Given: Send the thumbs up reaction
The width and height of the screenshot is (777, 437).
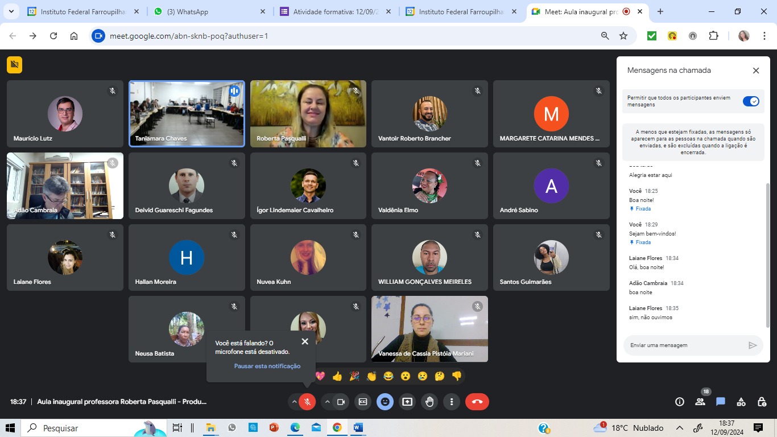Looking at the screenshot, I should [337, 376].
